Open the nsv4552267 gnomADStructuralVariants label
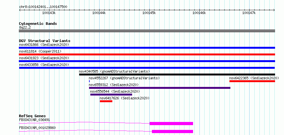 124,78
